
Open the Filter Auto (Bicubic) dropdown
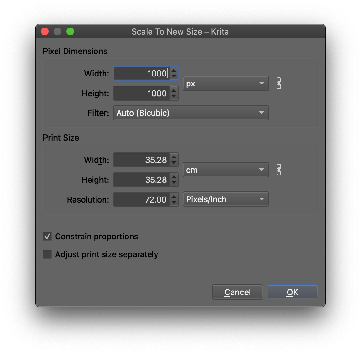[191, 113]
